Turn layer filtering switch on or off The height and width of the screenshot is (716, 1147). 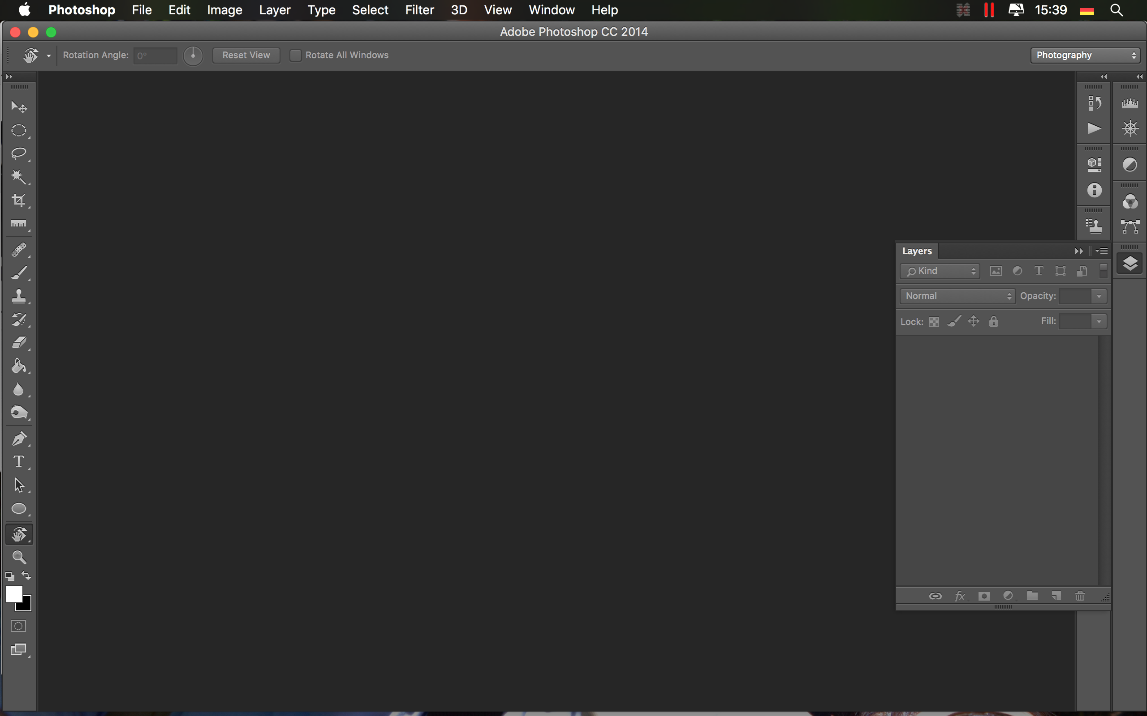pos(1104,271)
